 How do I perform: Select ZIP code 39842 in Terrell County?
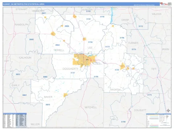point(58,45)
